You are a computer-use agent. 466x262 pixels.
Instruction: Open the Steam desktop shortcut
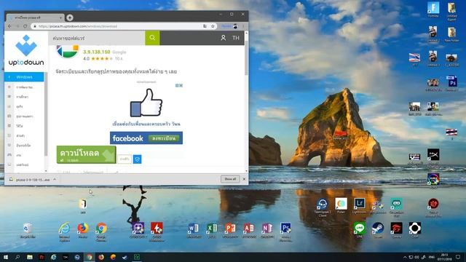(378, 231)
